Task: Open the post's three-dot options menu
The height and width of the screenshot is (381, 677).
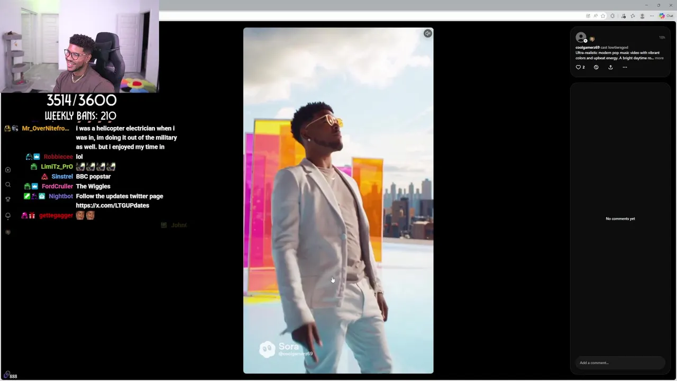Action: pos(625,67)
